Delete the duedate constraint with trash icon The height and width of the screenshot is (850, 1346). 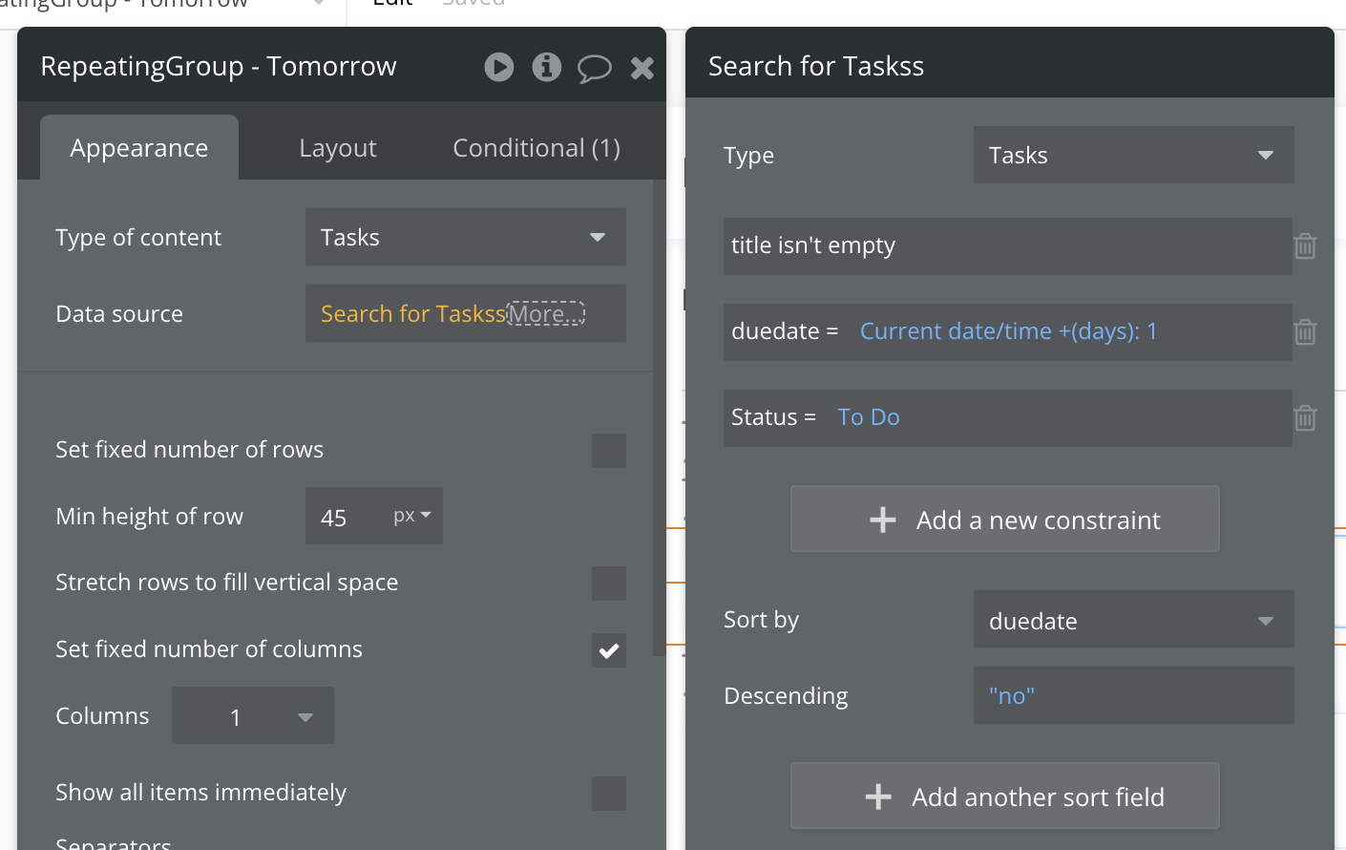1305,332
